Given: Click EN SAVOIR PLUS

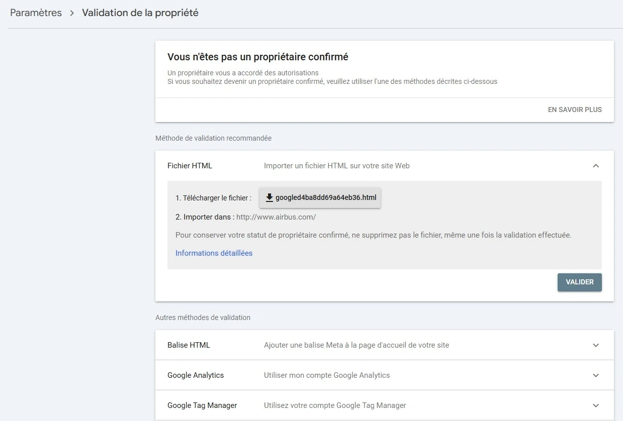Looking at the screenshot, I should pyautogui.click(x=575, y=110).
